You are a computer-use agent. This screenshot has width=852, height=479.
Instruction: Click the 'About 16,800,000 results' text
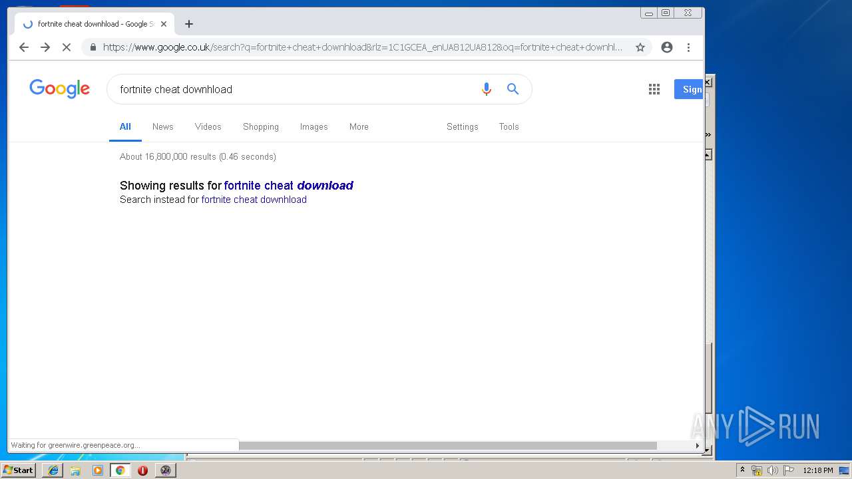[x=198, y=157]
